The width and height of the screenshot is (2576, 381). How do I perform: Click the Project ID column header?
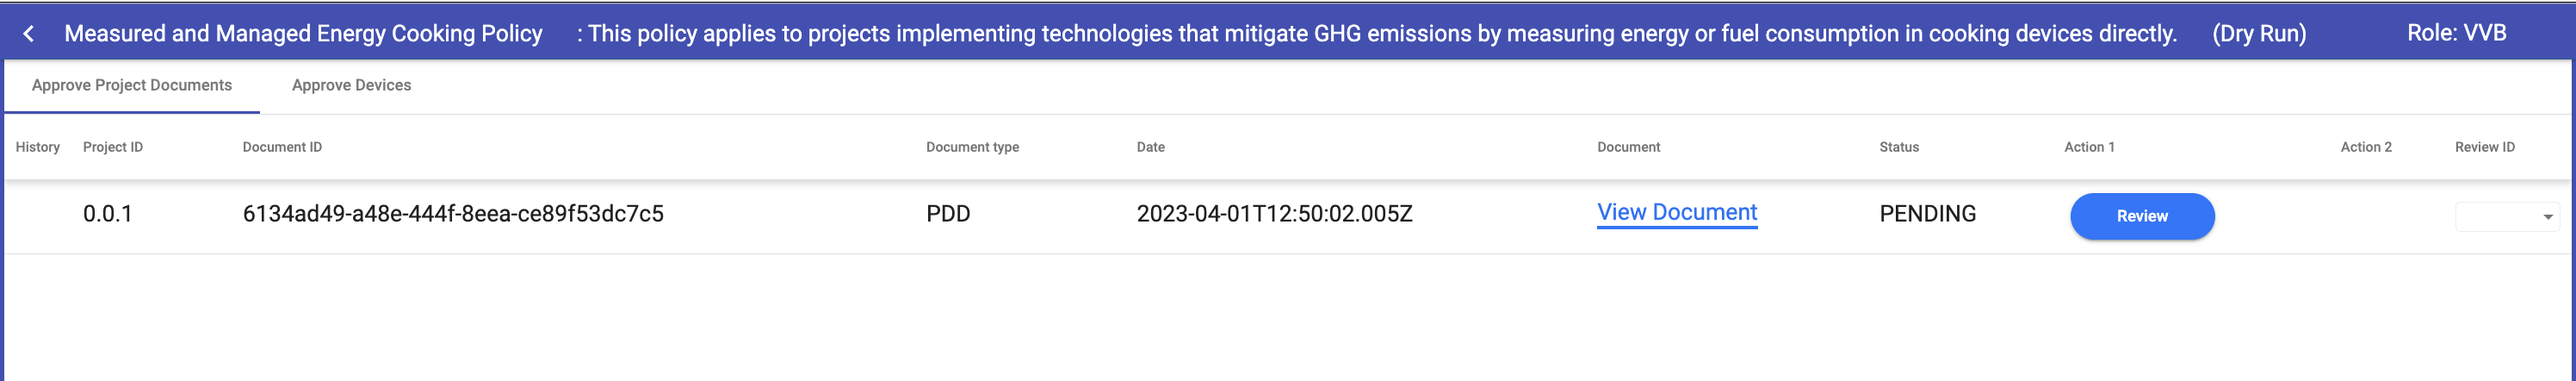[113, 147]
